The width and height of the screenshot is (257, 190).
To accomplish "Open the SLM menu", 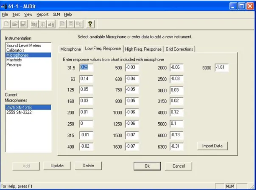I will 56,14.
